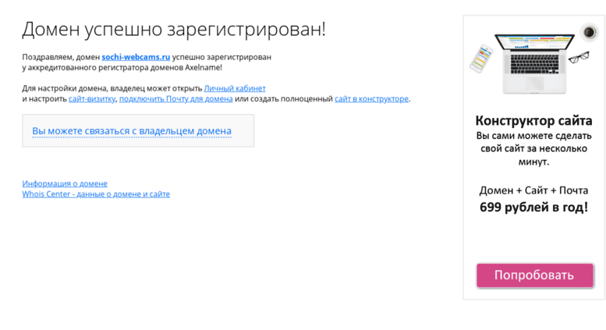Open the сайт в конструкторе link
Image resolution: width=606 pixels, height=330 pixels.
click(371, 98)
